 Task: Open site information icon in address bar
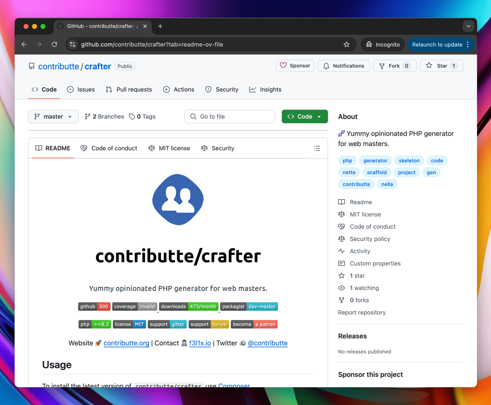73,44
